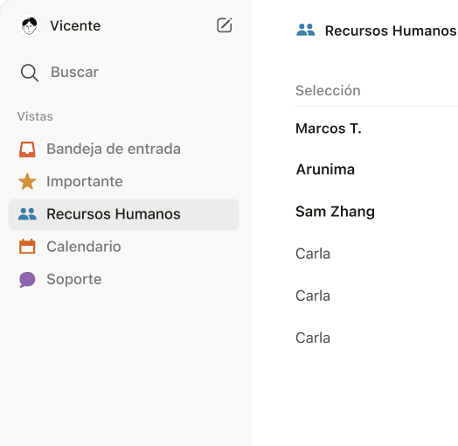Open Vicente's profile avatar

click(29, 25)
